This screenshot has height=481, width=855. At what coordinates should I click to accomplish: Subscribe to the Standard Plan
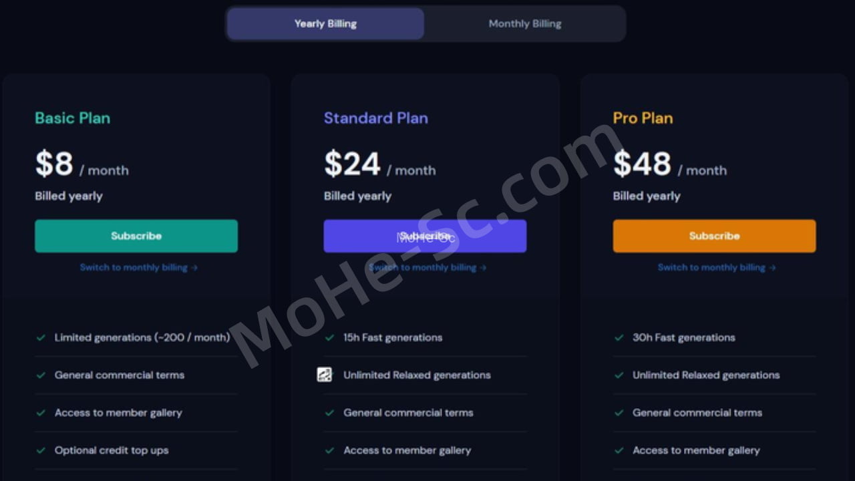pos(425,236)
